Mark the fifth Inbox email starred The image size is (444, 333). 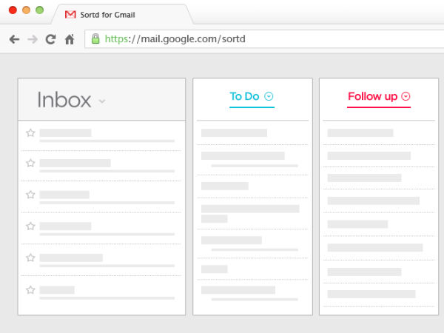point(30,258)
